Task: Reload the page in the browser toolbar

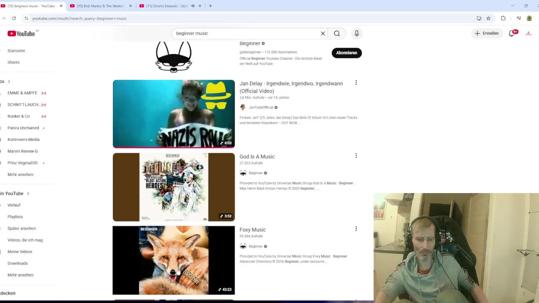Action: pos(14,18)
